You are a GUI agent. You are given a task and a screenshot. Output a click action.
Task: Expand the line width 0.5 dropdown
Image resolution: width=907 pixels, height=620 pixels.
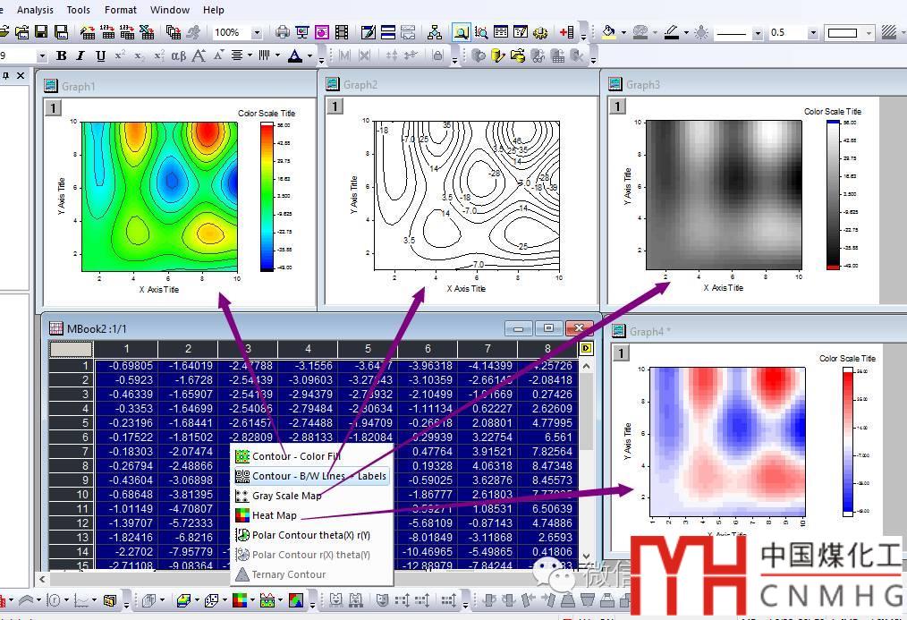point(812,32)
